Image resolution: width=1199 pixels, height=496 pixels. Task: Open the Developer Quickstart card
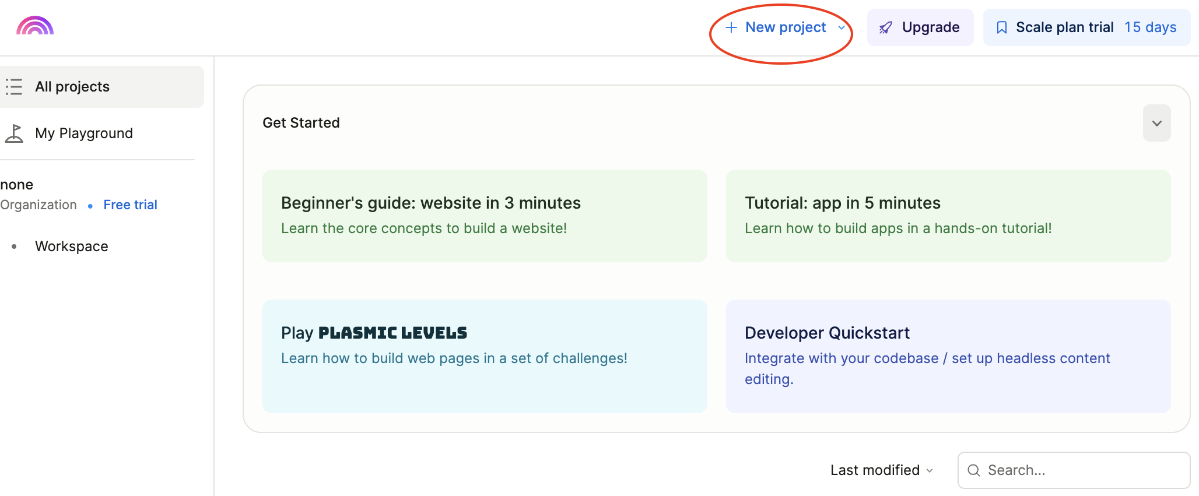[x=948, y=356]
